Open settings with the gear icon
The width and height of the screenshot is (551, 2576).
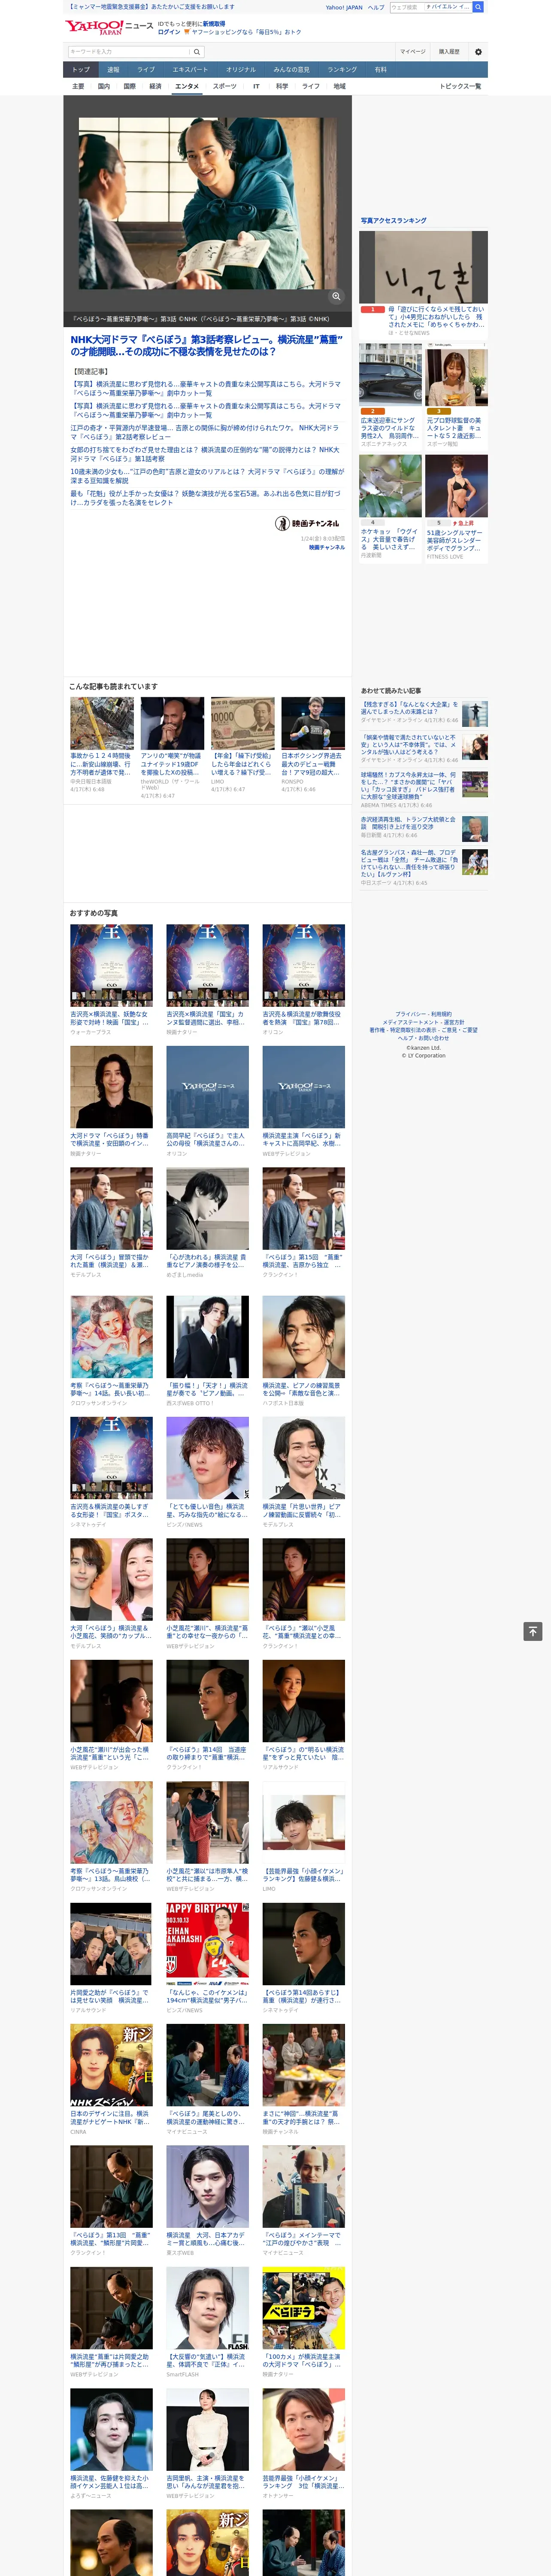click(x=478, y=52)
